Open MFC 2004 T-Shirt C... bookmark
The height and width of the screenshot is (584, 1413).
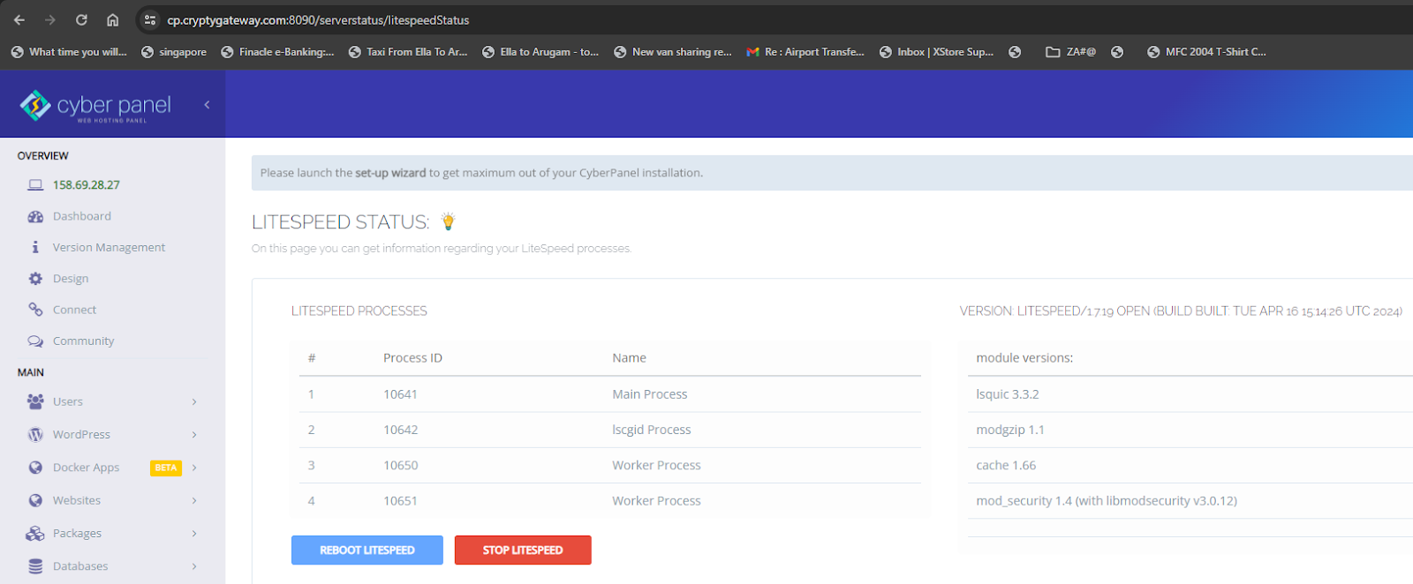tap(1206, 52)
